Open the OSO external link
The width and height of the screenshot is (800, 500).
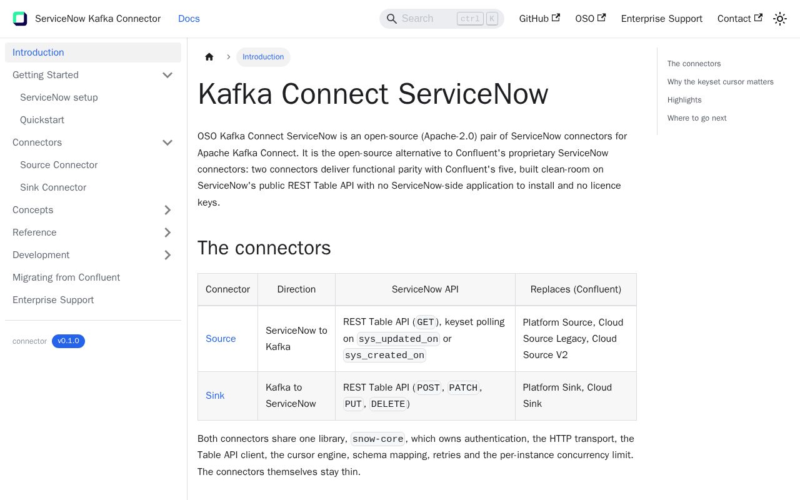click(x=591, y=19)
